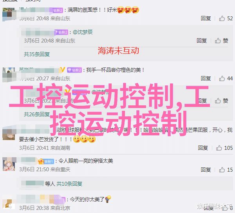Open avatar of the first commenter
Viewport: 235px width, 213px height.
tap(9, 14)
